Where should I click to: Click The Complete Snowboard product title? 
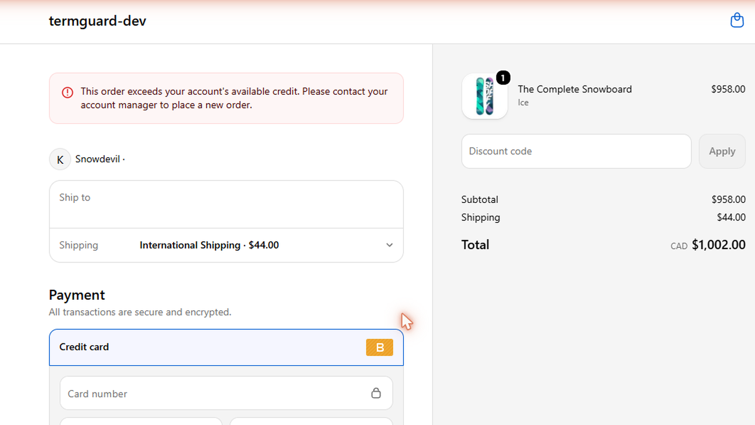coord(575,89)
